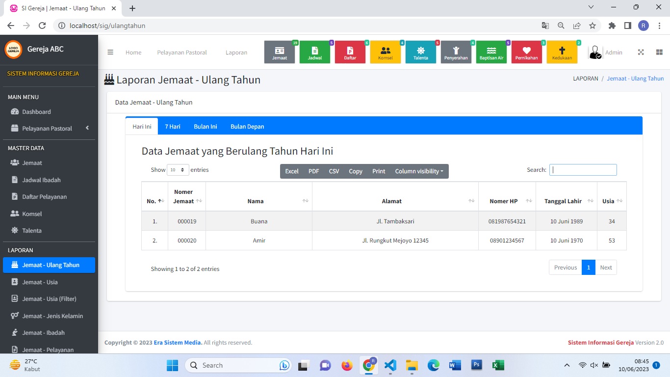
Task: Export the table with the Excel button
Action: [x=292, y=171]
